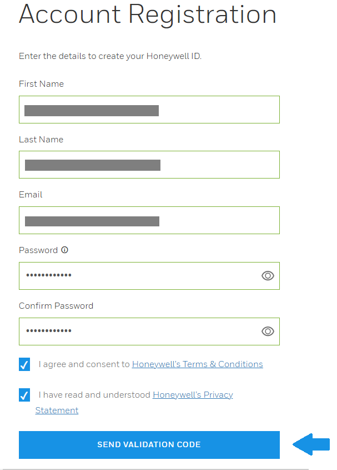Select the Email input field
Viewport: 337px width, 470px height.
149,220
